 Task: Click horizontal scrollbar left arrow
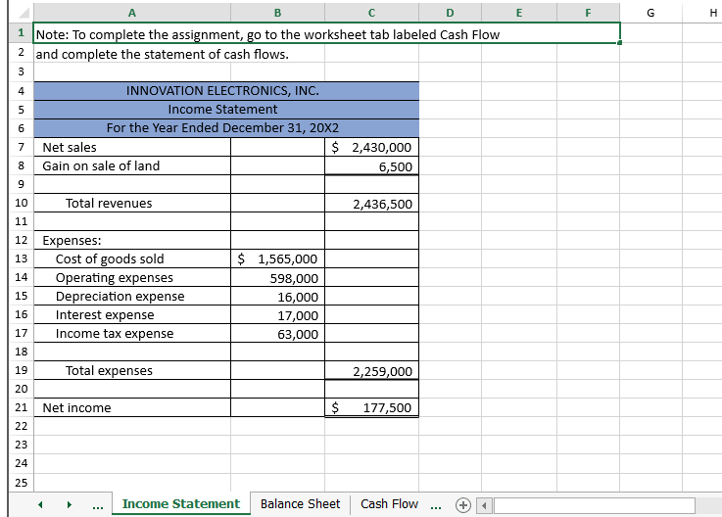484,505
